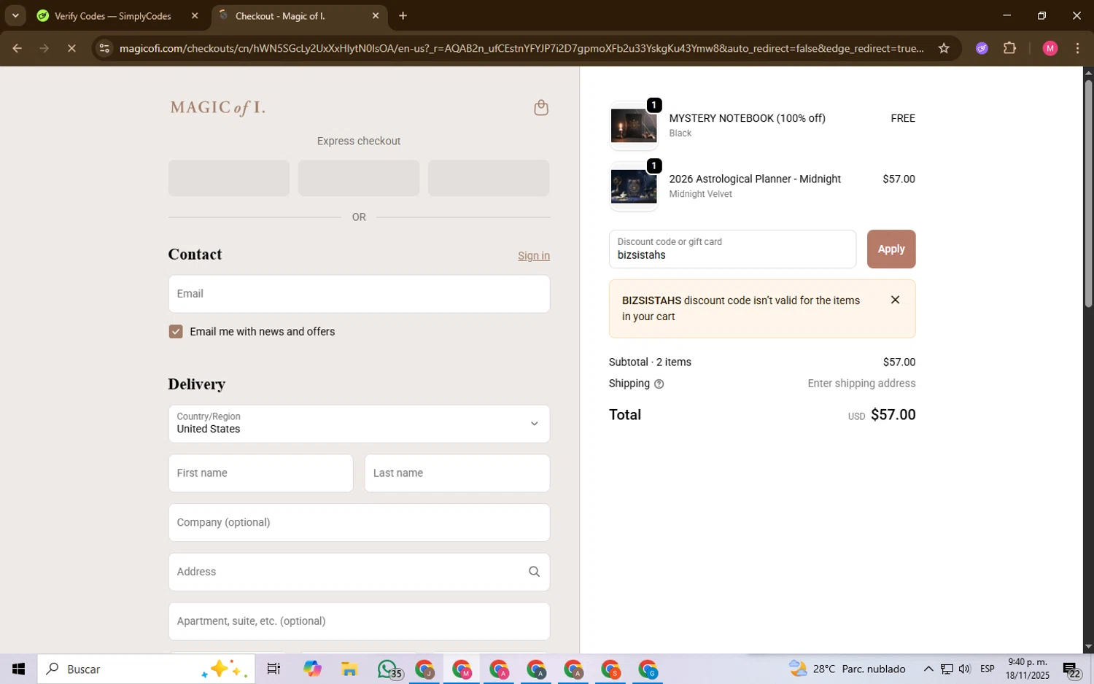Close the Verify Codes — SimplyCodes tab
1094x684 pixels.
(195, 15)
